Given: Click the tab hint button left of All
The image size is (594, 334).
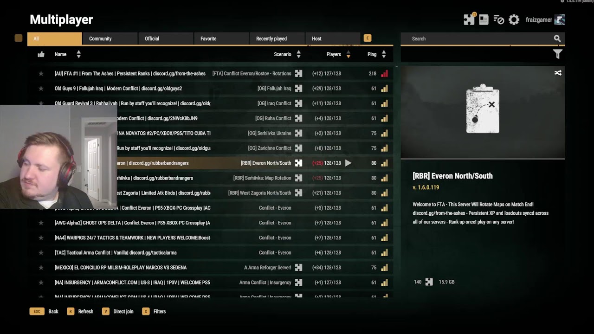Looking at the screenshot, I should click(19, 39).
